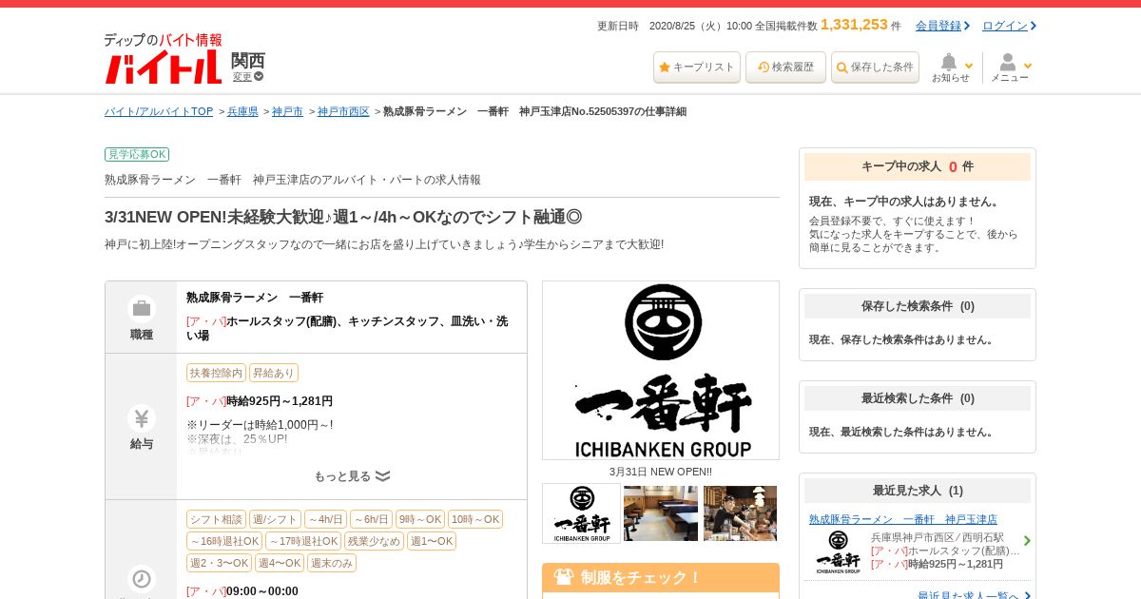Go to バイト/アルバイトTOP breadcrumb
This screenshot has height=599, width=1141.
pos(159,111)
